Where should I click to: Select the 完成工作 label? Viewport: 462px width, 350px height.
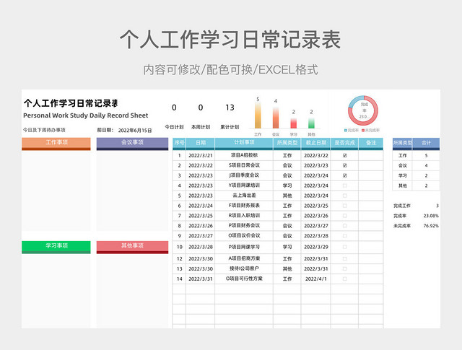pos(402,206)
